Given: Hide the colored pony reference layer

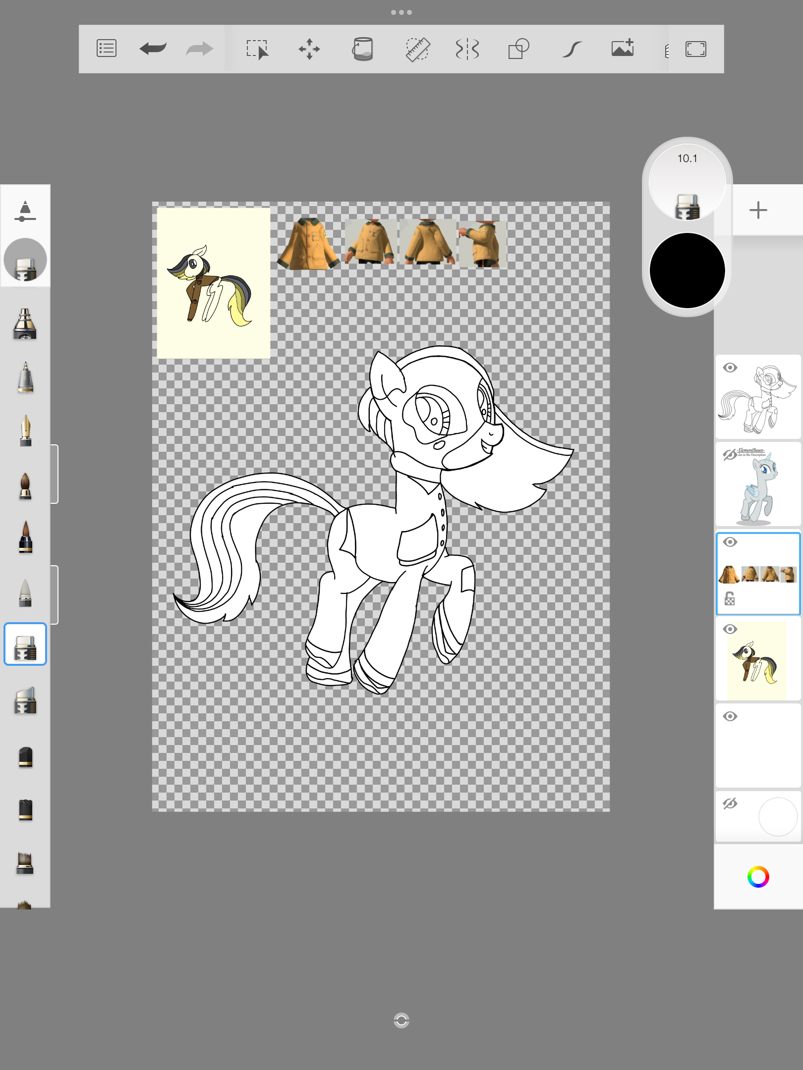Looking at the screenshot, I should click(730, 629).
